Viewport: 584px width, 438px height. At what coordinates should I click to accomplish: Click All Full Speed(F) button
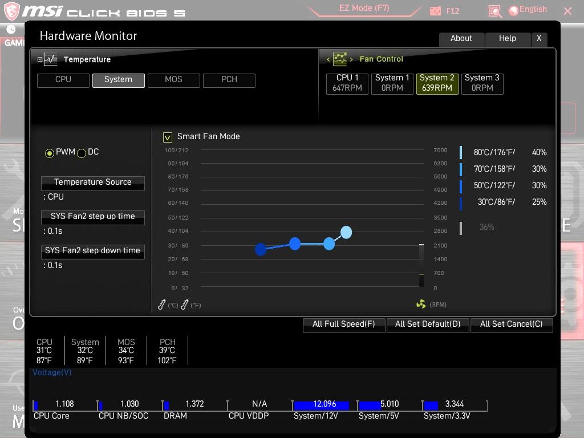point(344,325)
